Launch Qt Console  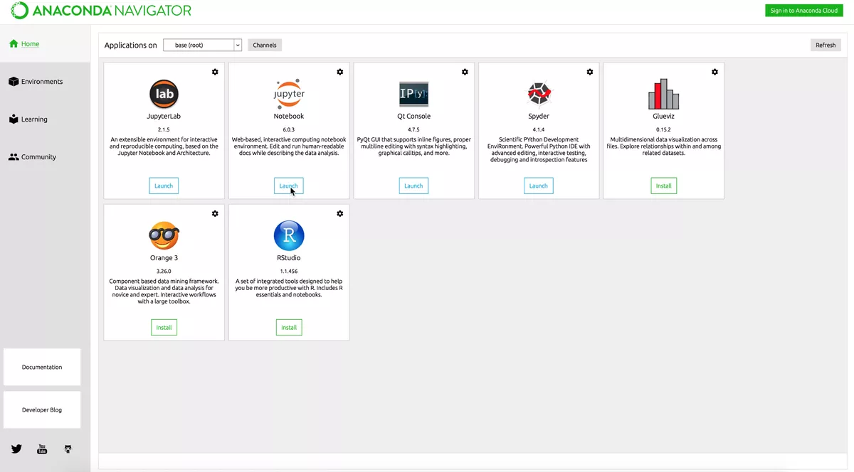click(x=413, y=186)
